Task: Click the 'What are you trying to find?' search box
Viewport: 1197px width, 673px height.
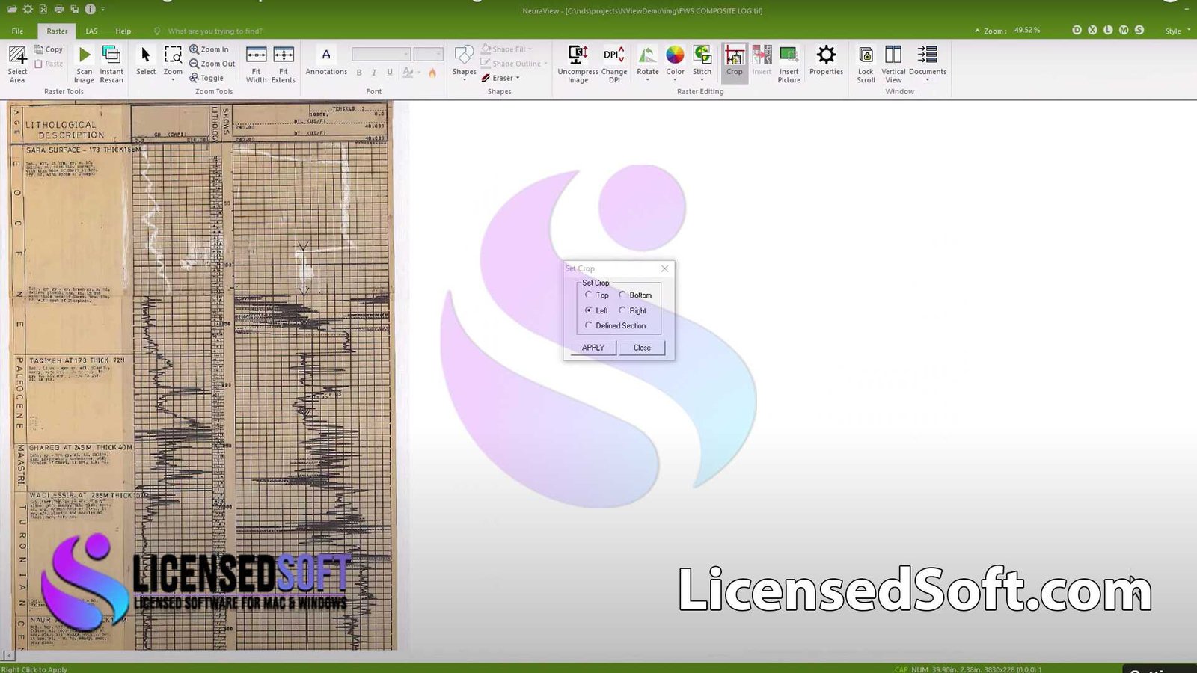Action: 215,31
